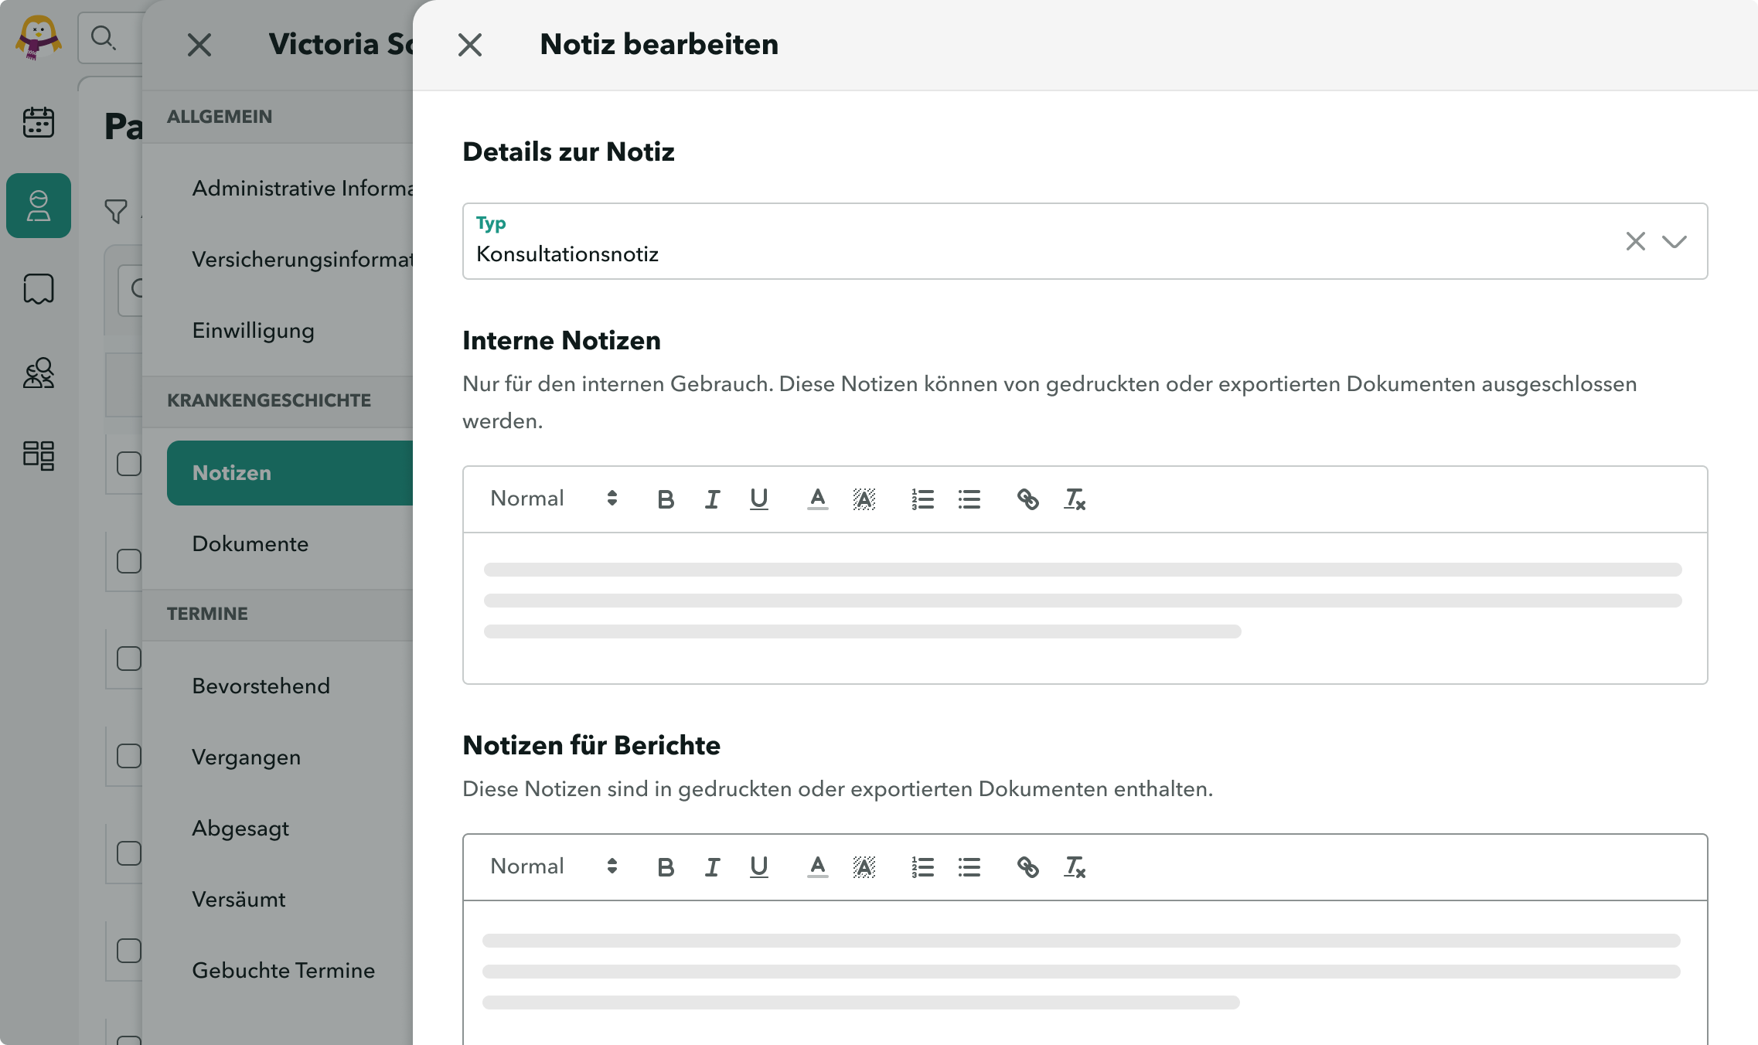Toggle italic in Interne Notizen editor
Screen dimensions: 1758x1045
[x=712, y=499]
